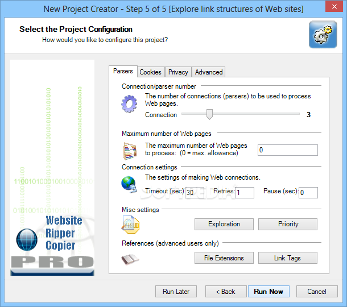
Task: Click the Misc settings help icon
Action: point(130,225)
